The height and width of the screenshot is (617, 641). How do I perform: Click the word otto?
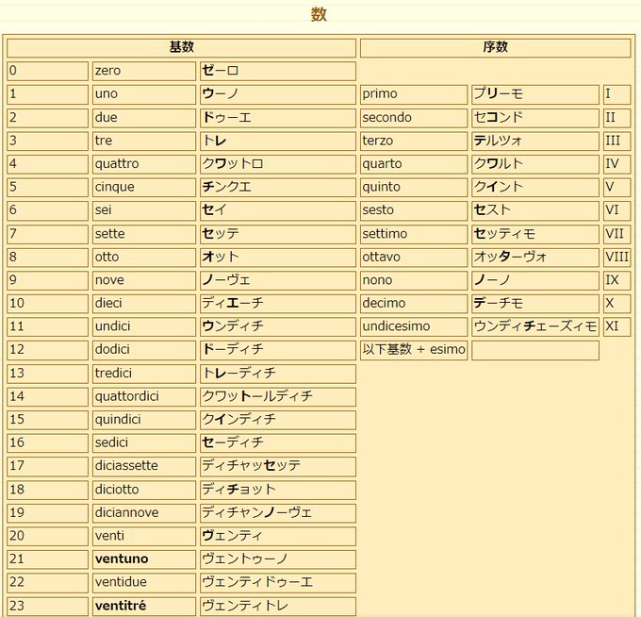pyautogui.click(x=107, y=257)
